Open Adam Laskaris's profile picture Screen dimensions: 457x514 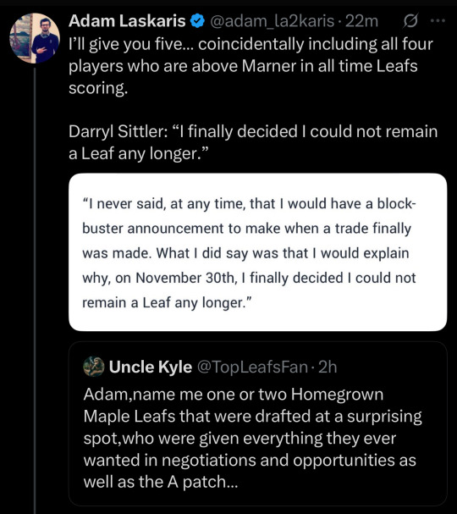click(x=35, y=38)
